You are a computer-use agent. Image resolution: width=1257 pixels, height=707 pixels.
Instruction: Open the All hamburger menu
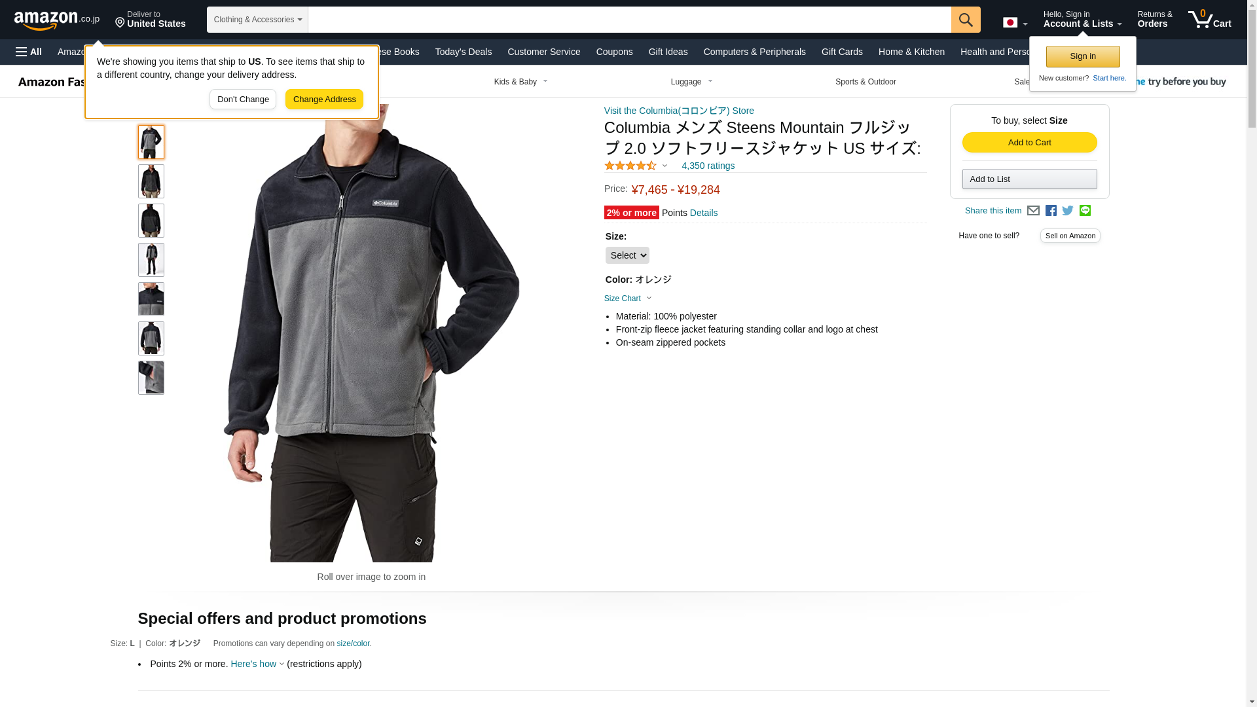coord(29,52)
